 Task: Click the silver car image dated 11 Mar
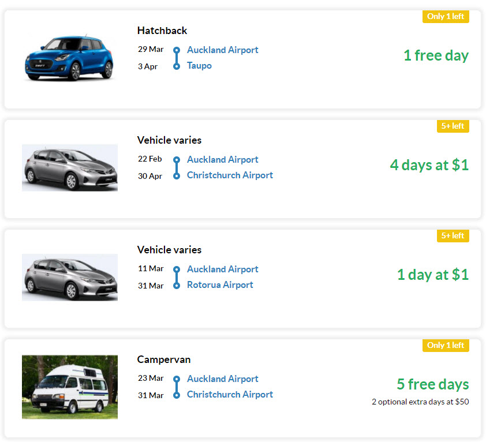pos(70,277)
